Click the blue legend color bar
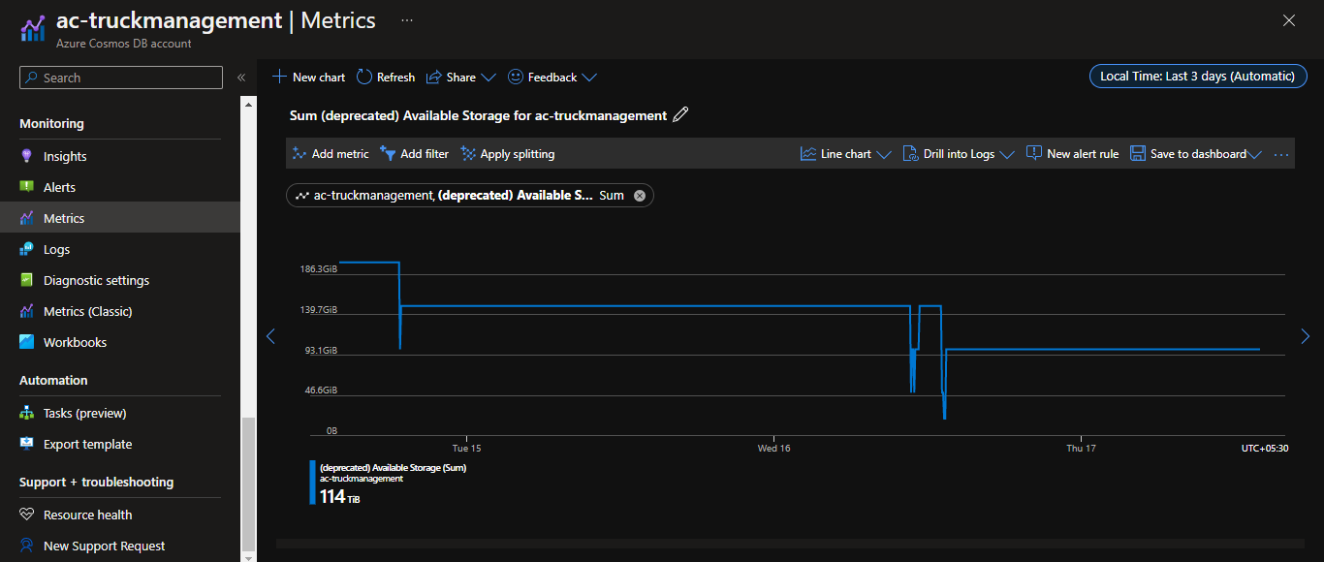1324x562 pixels. 312,483
